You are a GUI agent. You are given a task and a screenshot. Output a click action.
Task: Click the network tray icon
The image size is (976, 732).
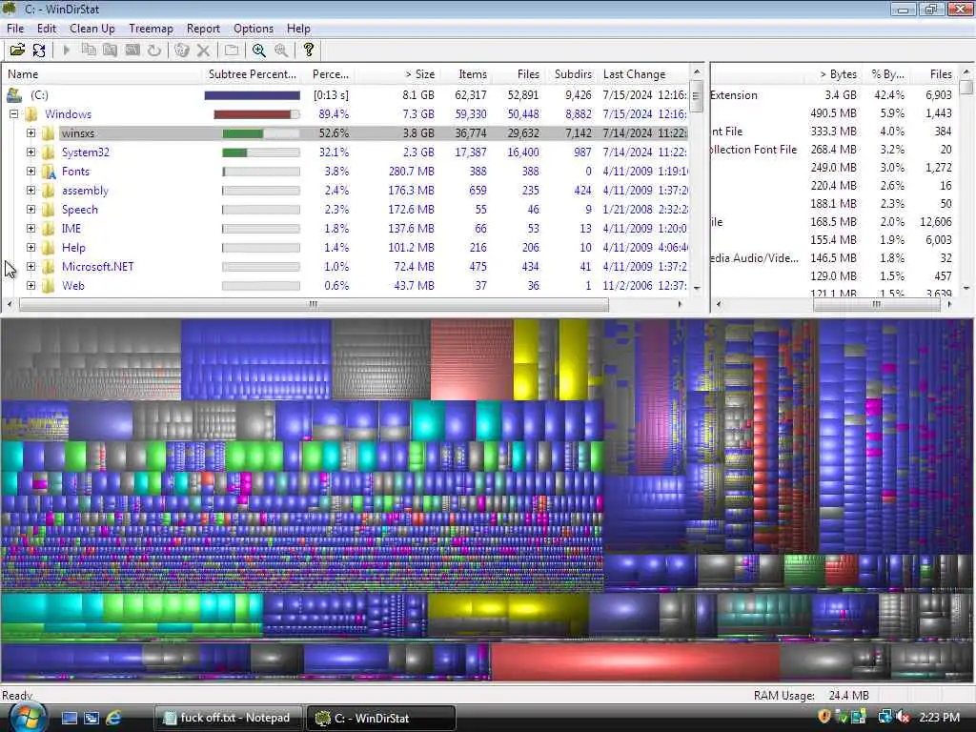point(884,717)
